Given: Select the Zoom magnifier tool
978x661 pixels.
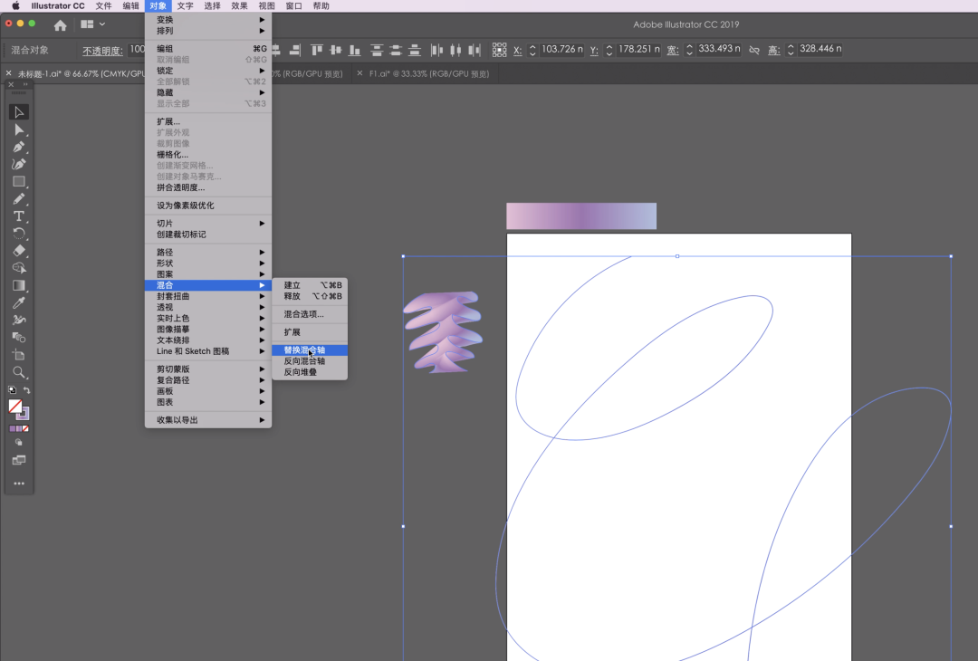Looking at the screenshot, I should tap(19, 372).
